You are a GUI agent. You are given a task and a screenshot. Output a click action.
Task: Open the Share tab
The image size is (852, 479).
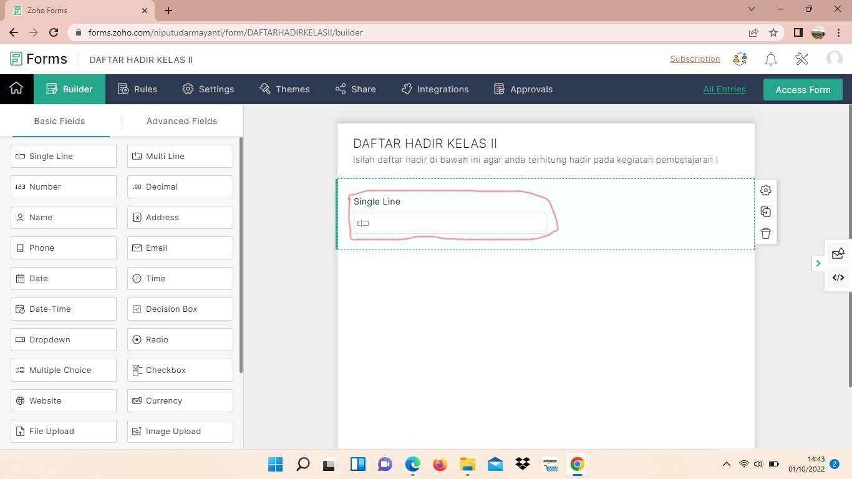(355, 89)
